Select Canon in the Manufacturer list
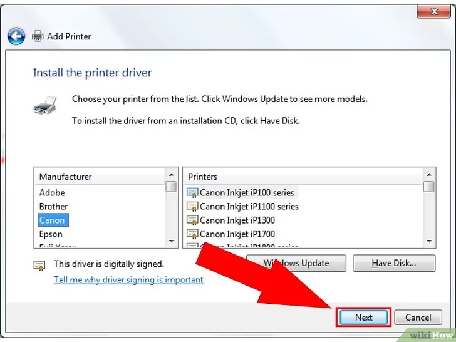Viewport: 456px width, 342px height. coord(53,220)
